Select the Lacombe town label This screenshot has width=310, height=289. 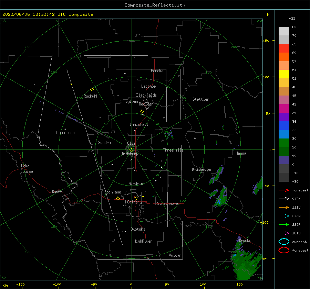click(148, 86)
